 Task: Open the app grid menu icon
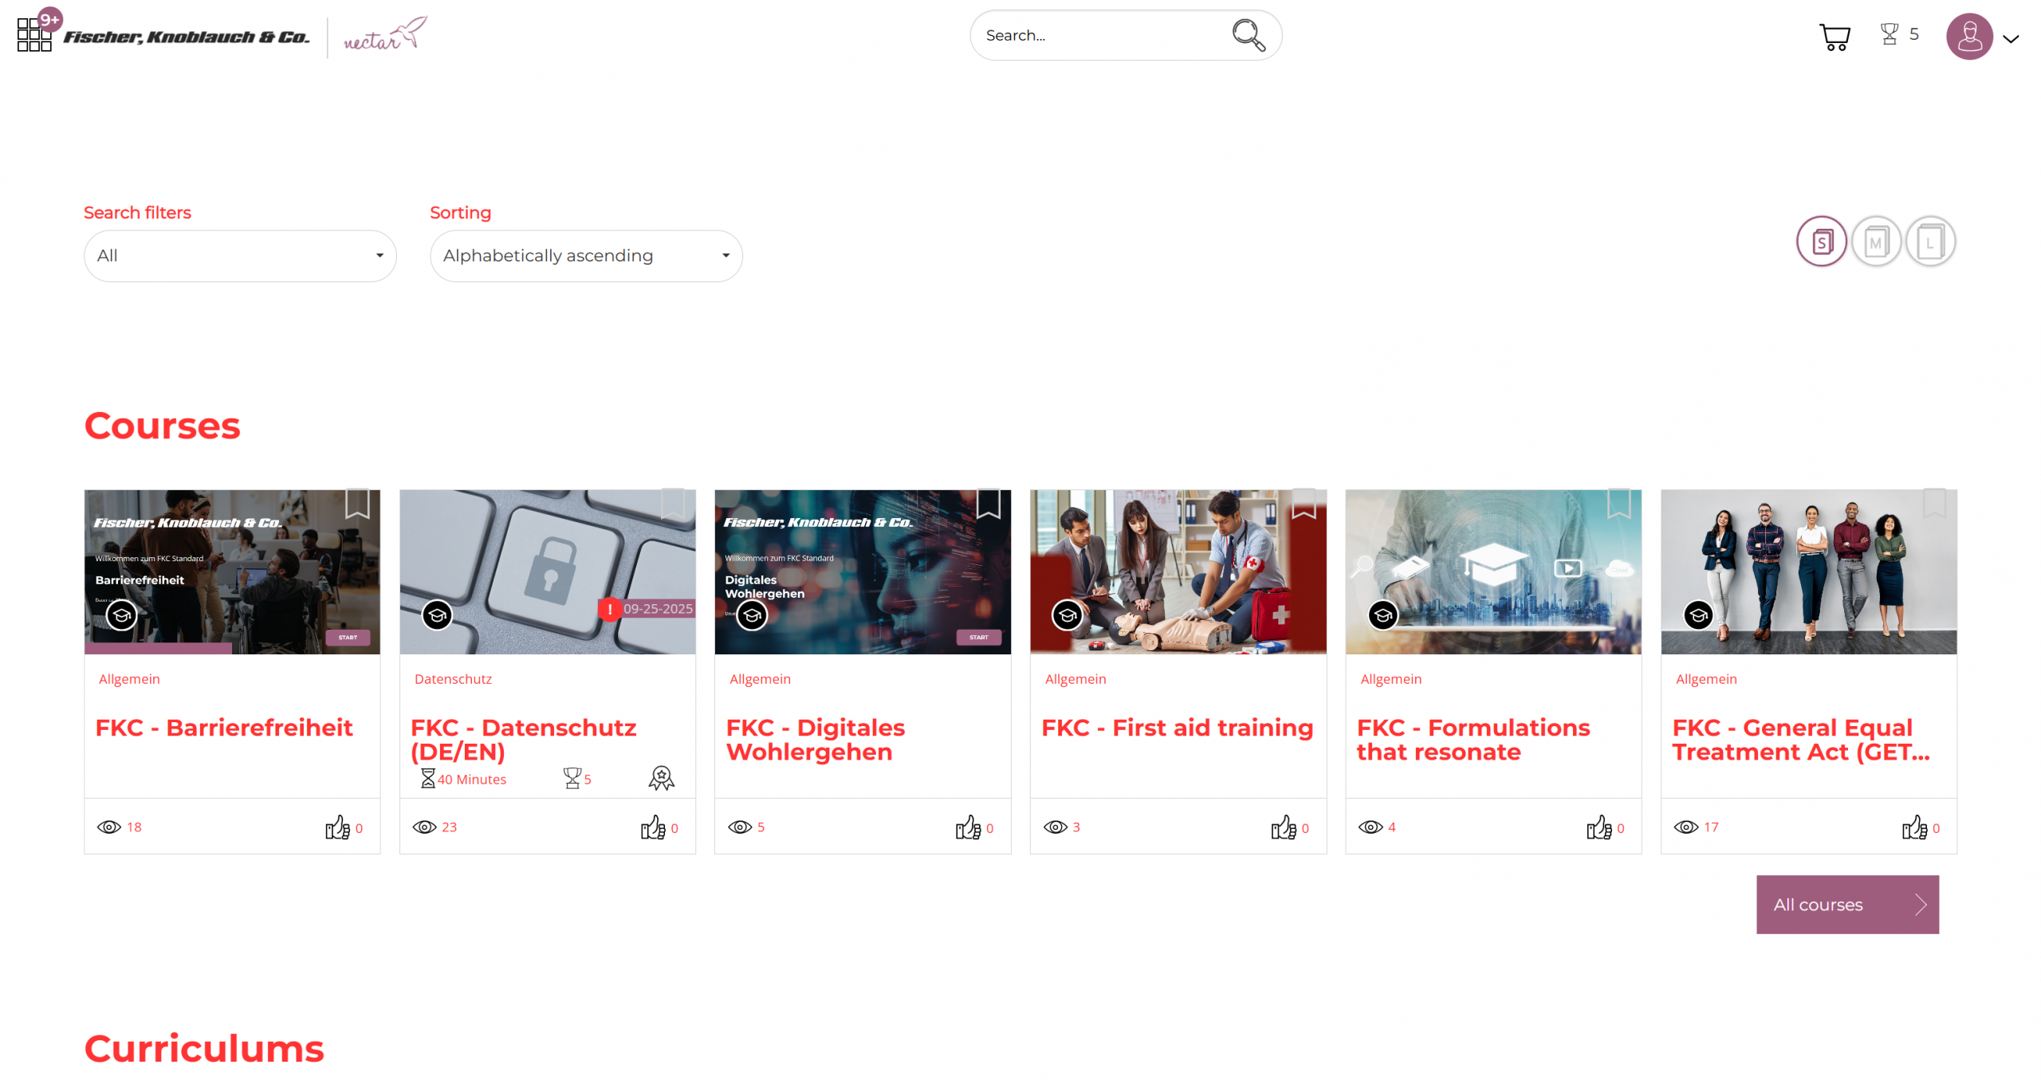pyautogui.click(x=33, y=35)
